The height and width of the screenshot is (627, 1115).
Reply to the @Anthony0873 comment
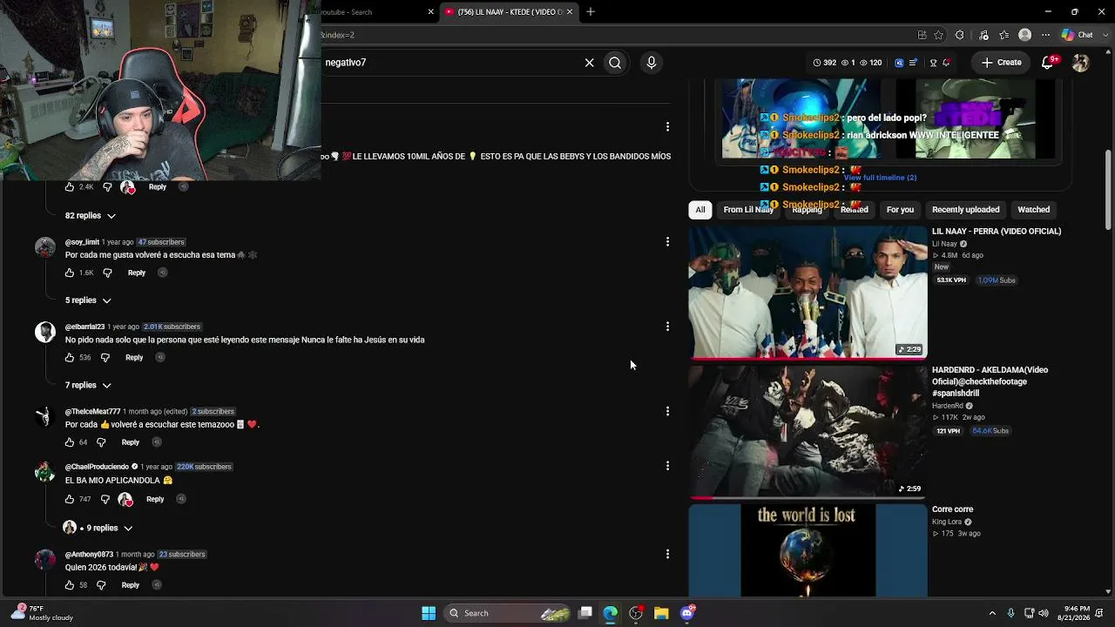[130, 585]
